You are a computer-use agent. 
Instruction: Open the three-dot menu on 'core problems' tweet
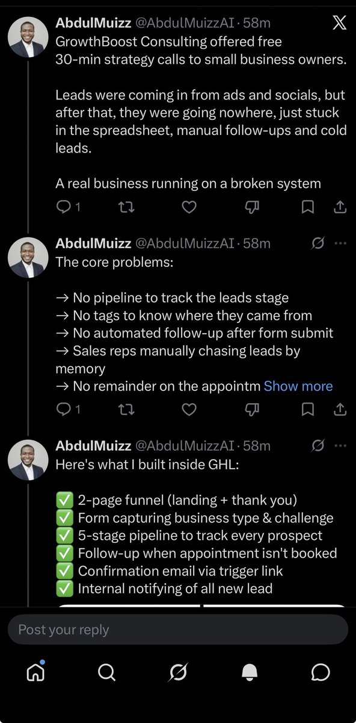(x=340, y=243)
